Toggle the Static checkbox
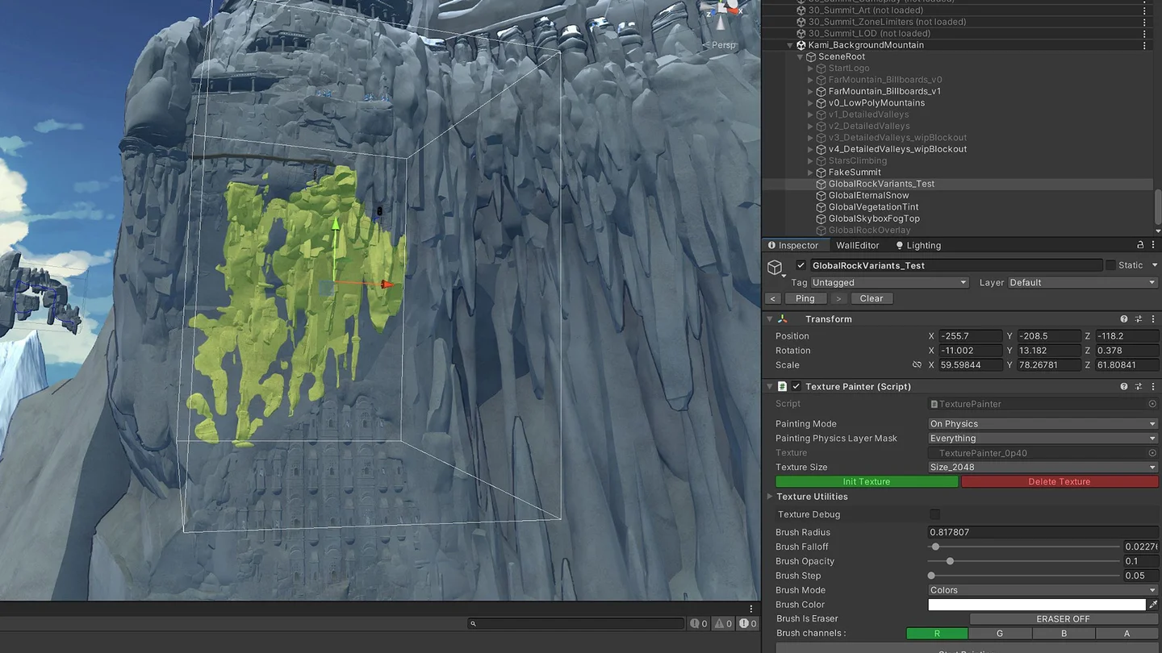Viewport: 1162px width, 653px height. [x=1111, y=265]
